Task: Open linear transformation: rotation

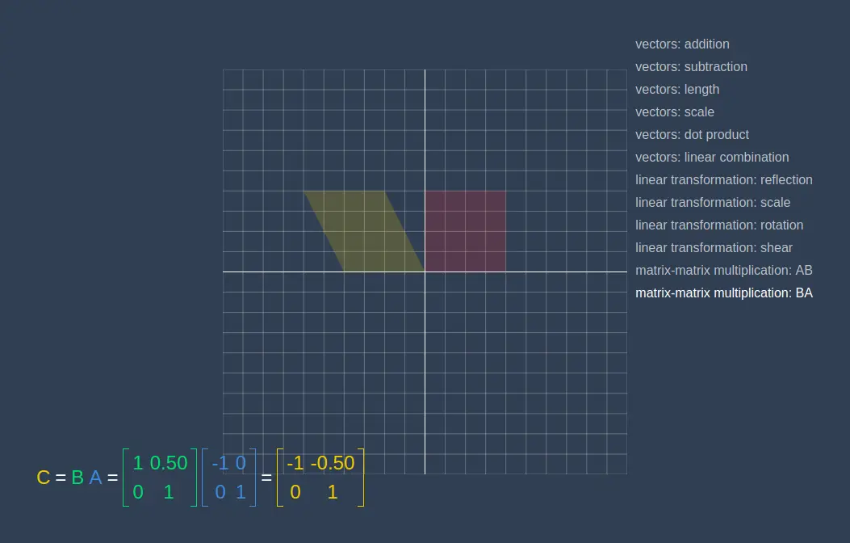Action: click(718, 225)
